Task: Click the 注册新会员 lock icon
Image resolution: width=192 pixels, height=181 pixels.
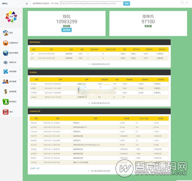Action: coord(5,43)
